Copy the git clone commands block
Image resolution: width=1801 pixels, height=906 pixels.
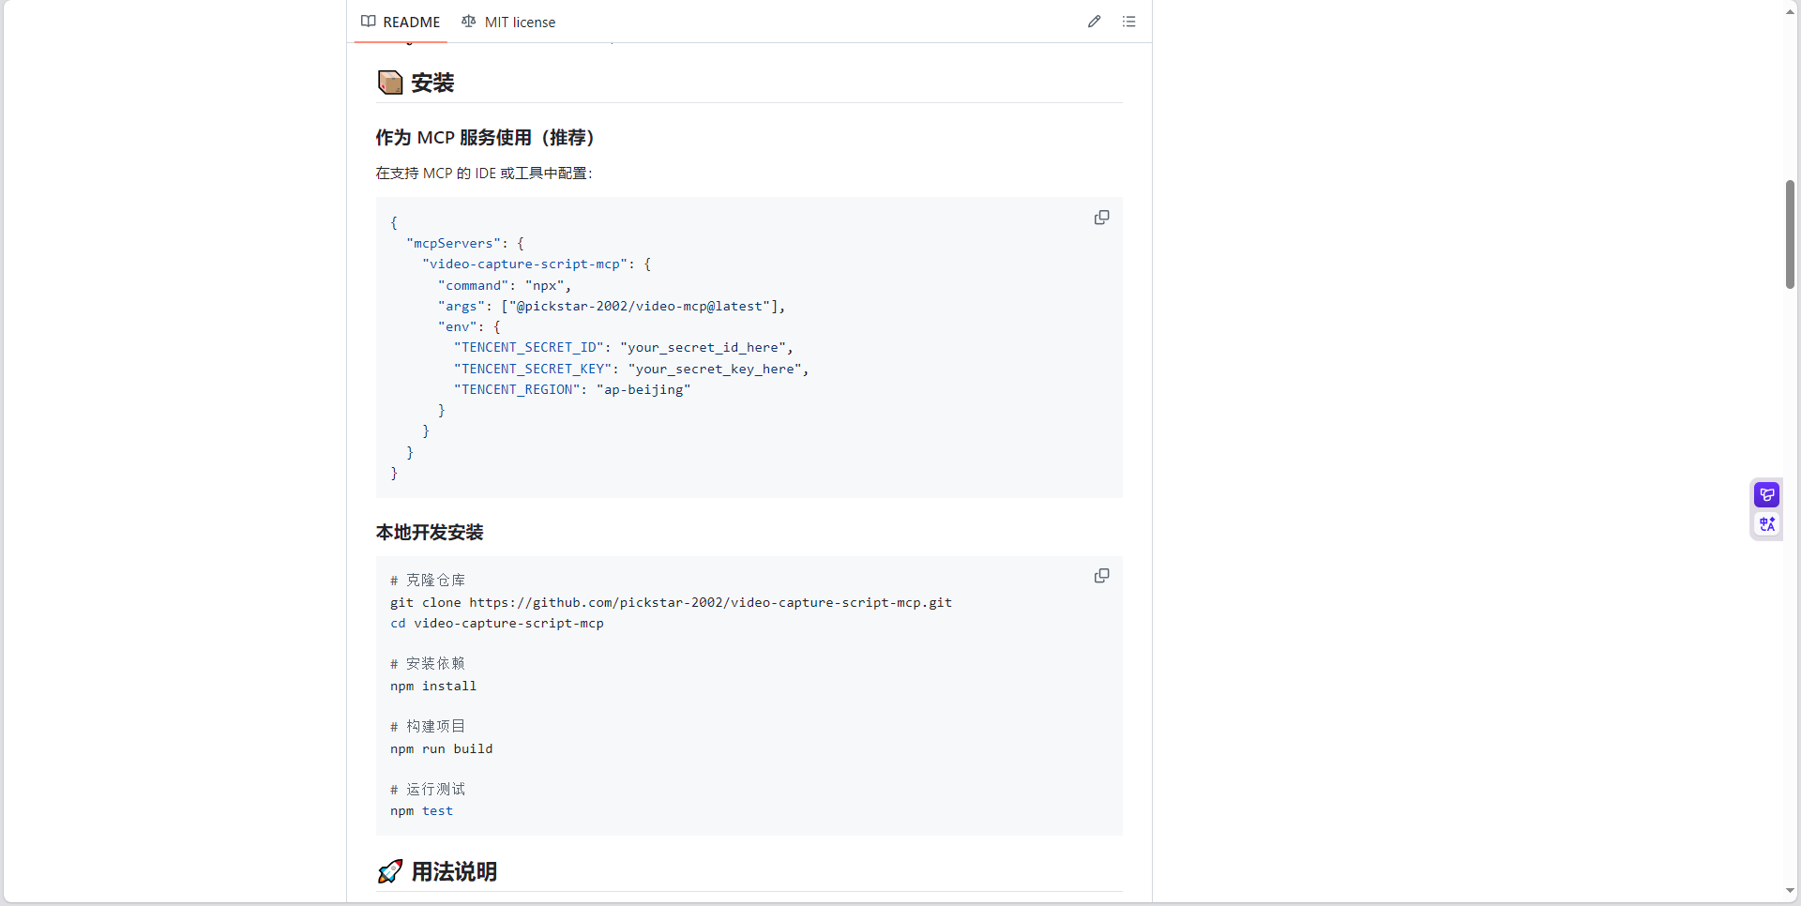(1101, 576)
